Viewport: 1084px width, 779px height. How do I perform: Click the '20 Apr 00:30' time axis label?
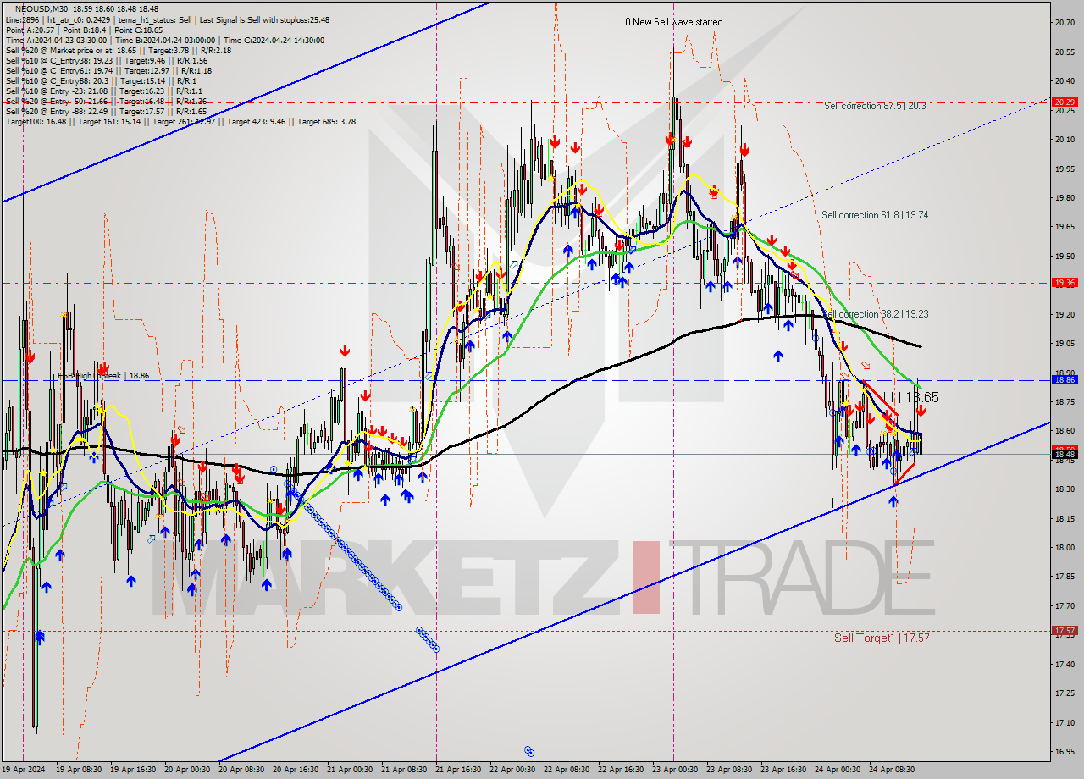[x=185, y=770]
